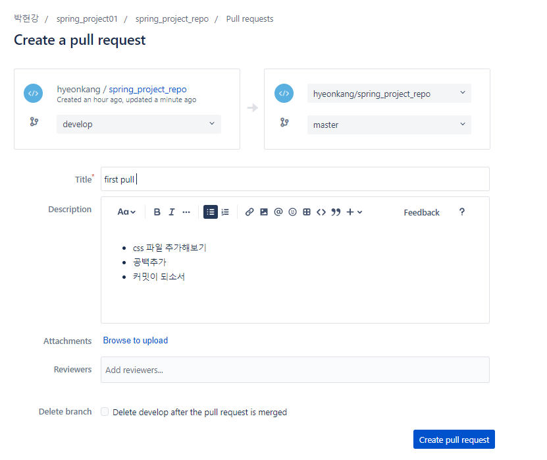This screenshot has width=547, height=460.
Task: Insert a link in description
Action: (x=249, y=212)
